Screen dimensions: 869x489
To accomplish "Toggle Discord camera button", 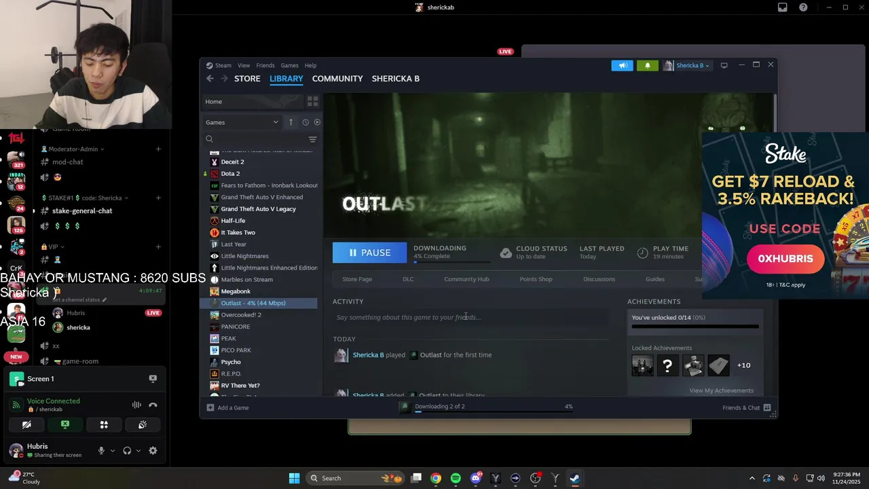I will point(26,424).
